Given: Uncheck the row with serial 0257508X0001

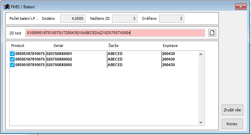Looking at the screenshot, I should 12,54.
